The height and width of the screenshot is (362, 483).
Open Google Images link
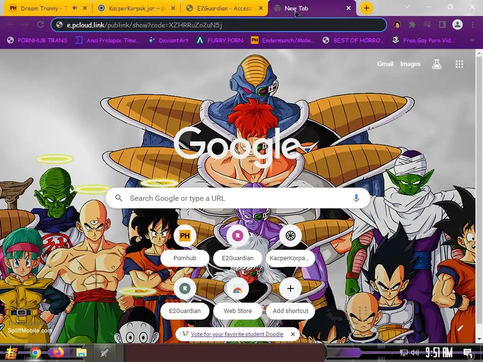(410, 64)
